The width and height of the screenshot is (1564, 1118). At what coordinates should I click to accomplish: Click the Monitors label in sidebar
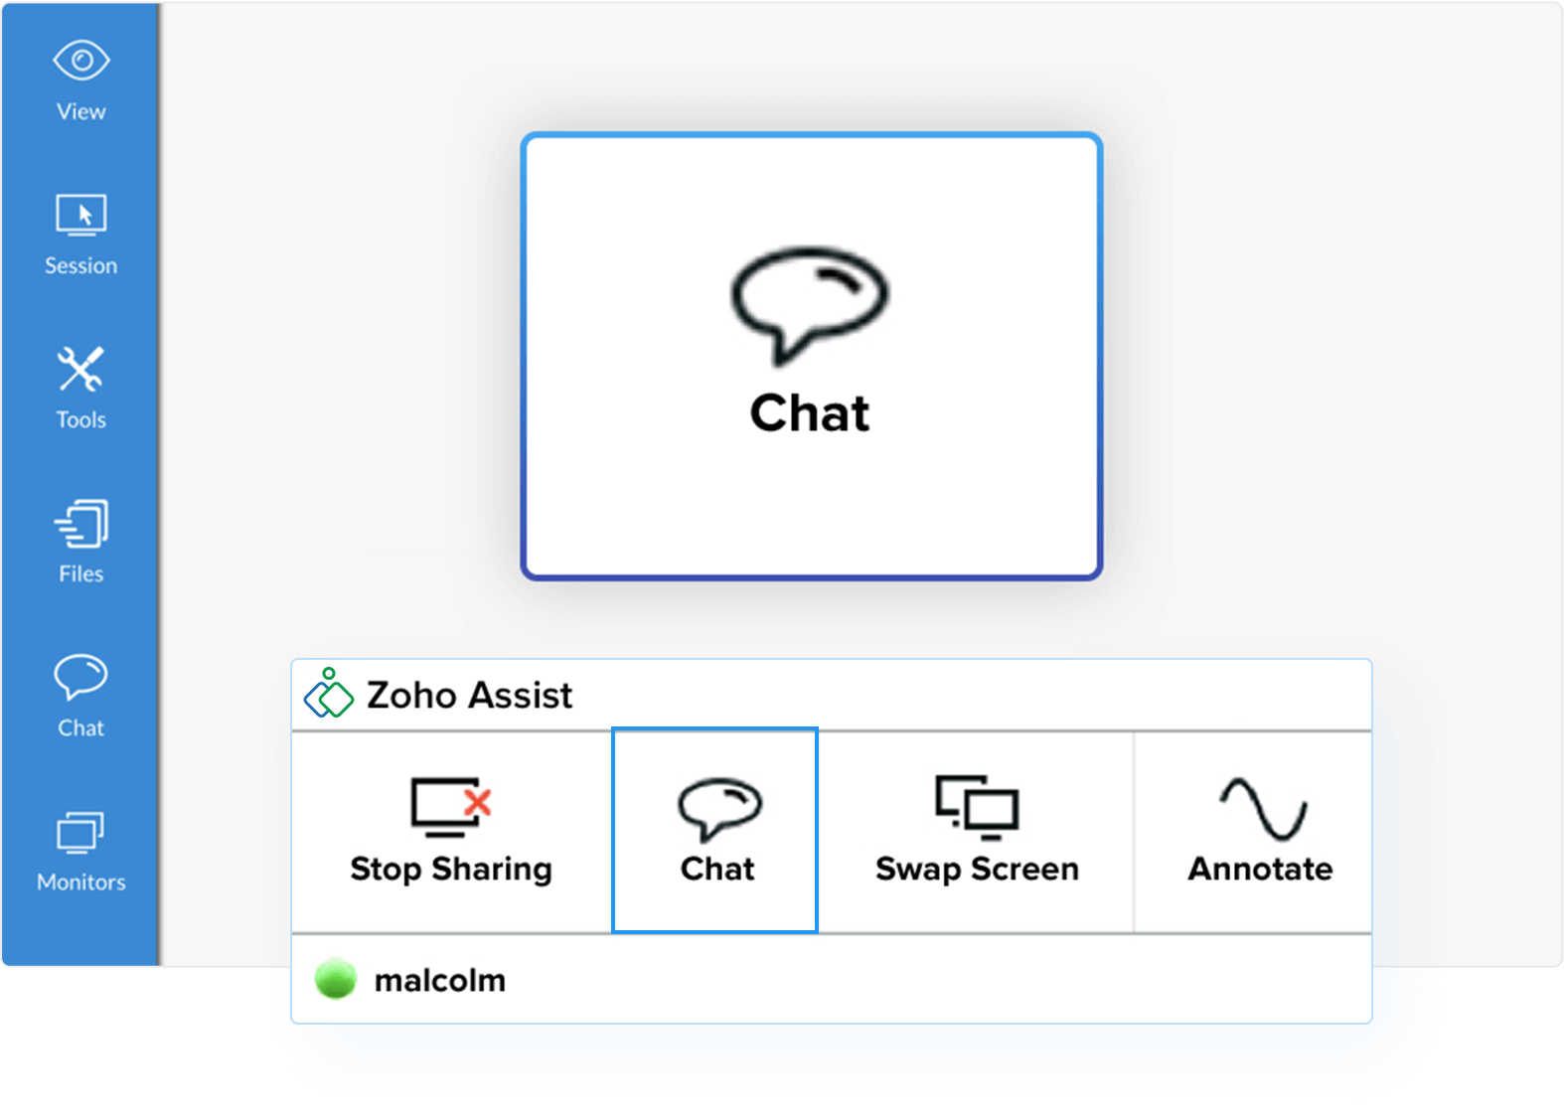pyautogui.click(x=80, y=881)
